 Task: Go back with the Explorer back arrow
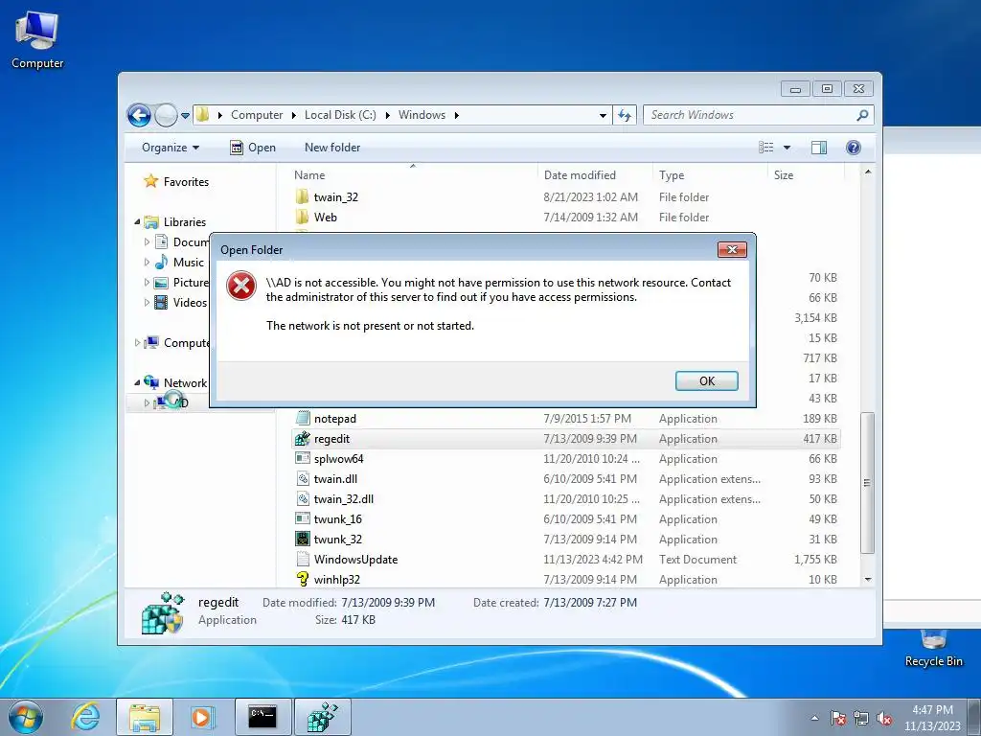(x=139, y=115)
